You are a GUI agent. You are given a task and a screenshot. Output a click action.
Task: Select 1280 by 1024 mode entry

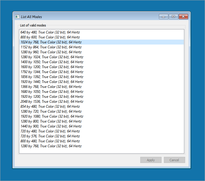tap(101, 57)
